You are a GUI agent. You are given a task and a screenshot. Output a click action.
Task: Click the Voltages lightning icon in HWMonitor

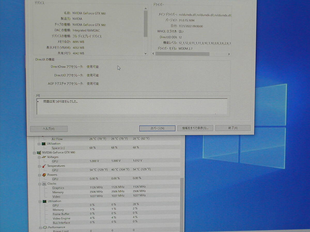coord(44,157)
